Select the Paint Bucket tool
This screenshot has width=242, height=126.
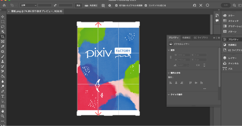tap(3, 76)
